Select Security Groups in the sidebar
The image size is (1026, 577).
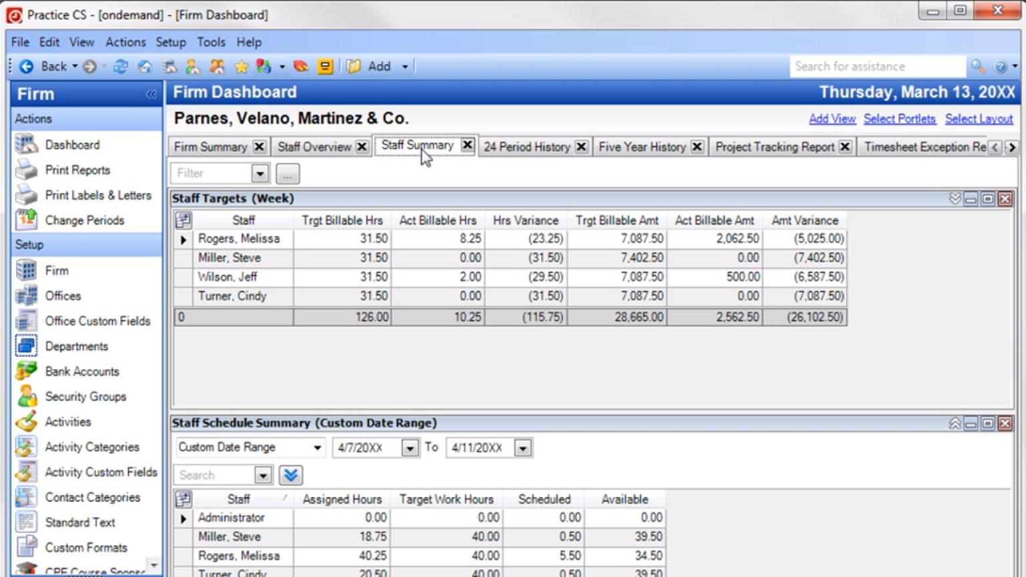tap(85, 397)
